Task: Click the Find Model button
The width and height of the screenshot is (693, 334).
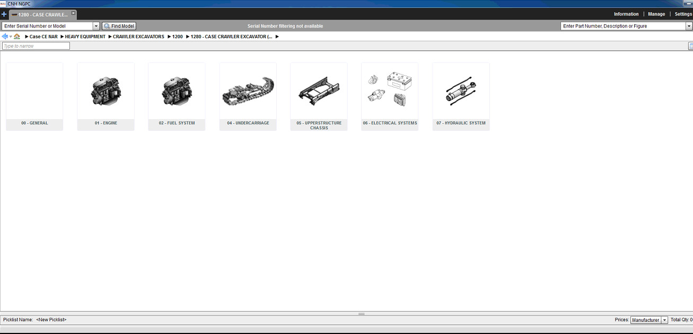Action: tap(119, 26)
